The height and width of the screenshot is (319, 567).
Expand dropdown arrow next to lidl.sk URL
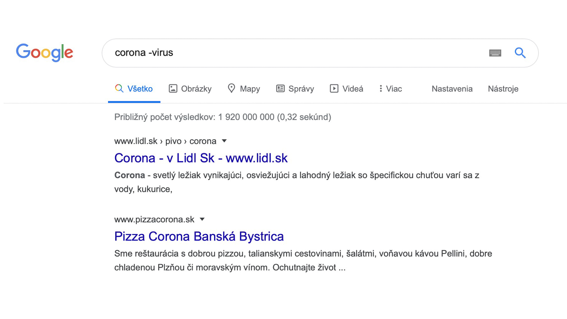(225, 141)
